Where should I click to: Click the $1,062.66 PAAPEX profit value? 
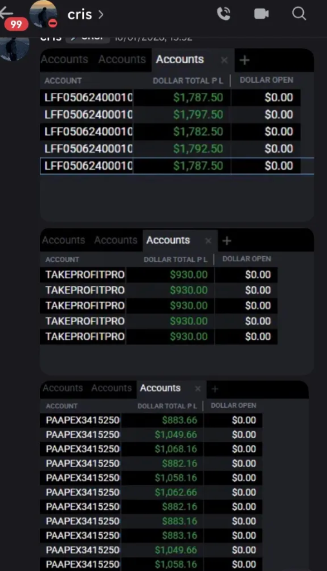point(176,492)
